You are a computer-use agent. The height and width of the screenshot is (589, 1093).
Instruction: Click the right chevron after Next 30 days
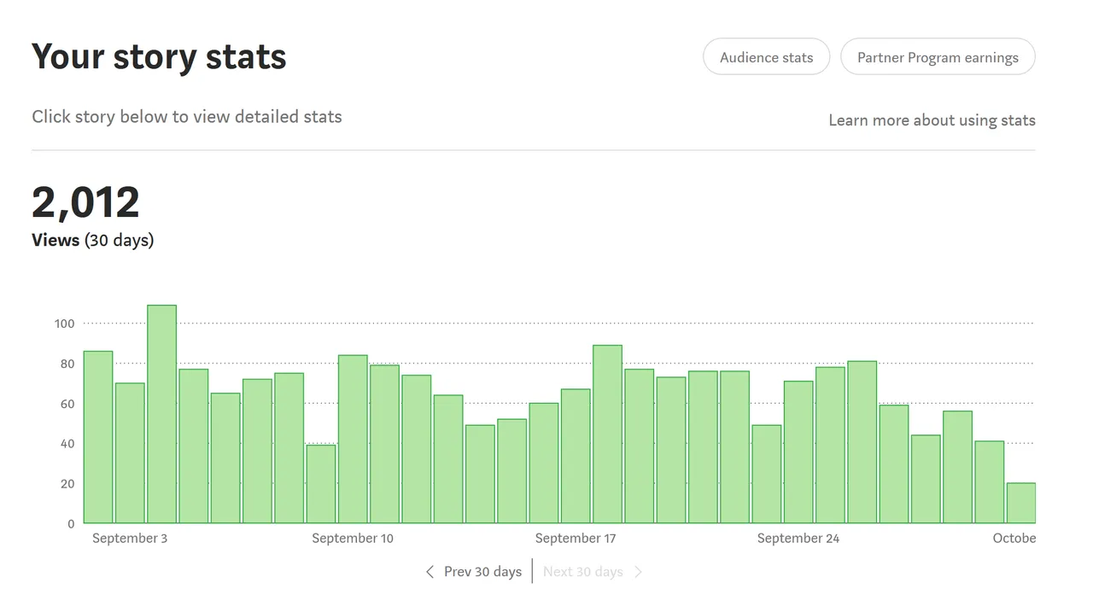pyautogui.click(x=638, y=572)
